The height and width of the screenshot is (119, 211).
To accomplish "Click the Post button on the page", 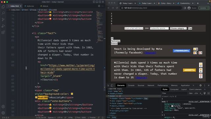I will (190, 28).
